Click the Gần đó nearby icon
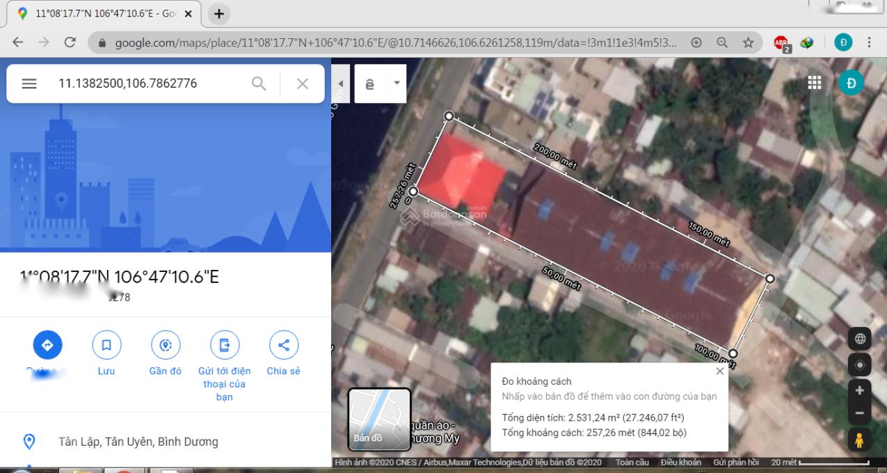 tap(166, 345)
